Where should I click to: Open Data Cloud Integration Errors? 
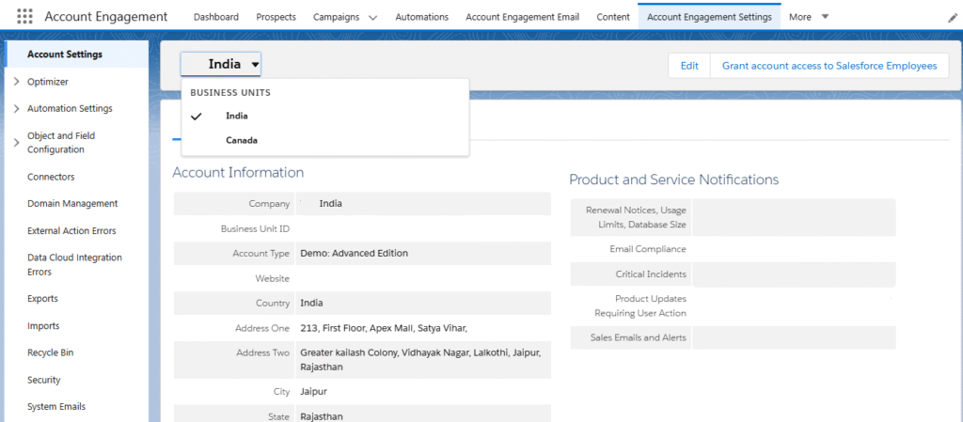tap(74, 264)
